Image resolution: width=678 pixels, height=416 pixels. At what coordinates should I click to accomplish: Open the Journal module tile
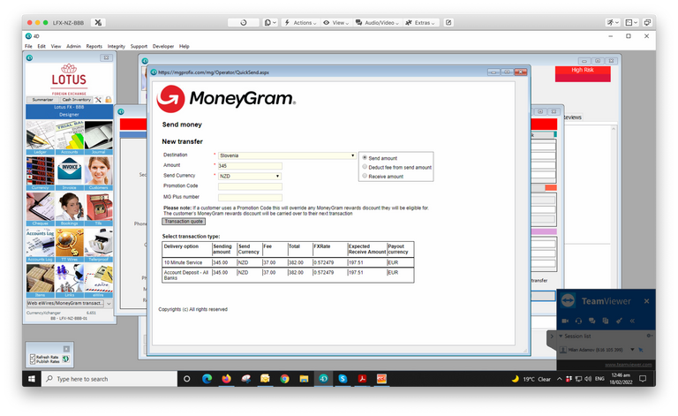point(99,138)
